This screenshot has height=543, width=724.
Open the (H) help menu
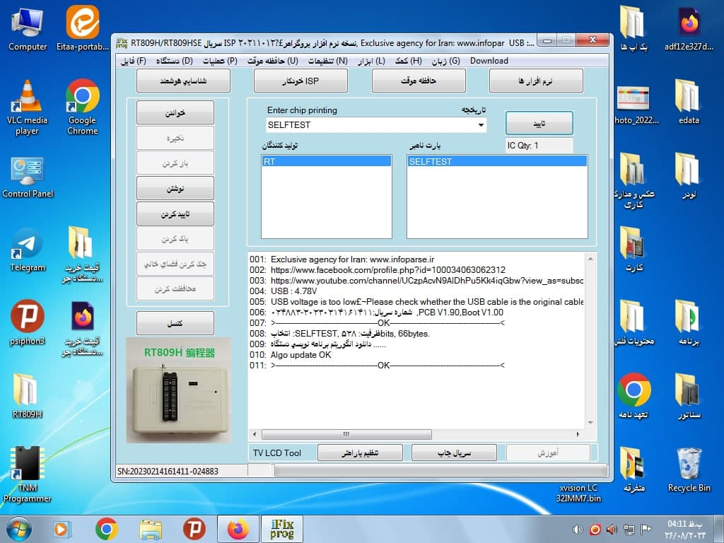tap(409, 61)
